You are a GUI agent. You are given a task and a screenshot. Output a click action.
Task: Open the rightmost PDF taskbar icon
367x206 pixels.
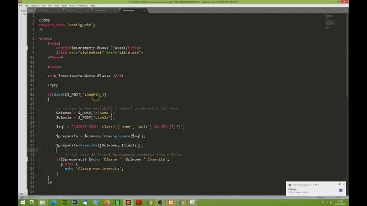tap(192, 203)
